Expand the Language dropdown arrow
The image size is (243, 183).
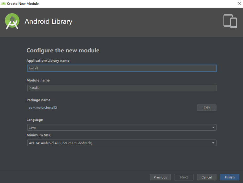click(x=213, y=128)
